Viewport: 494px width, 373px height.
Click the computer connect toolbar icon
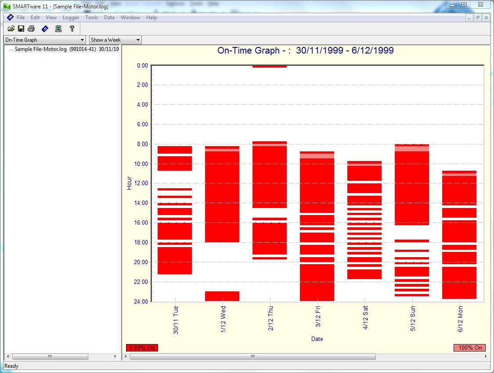coord(58,29)
